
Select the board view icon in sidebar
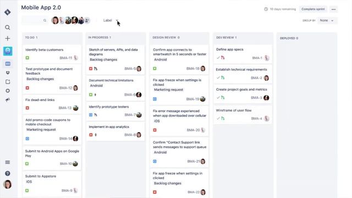(x=8, y=64)
